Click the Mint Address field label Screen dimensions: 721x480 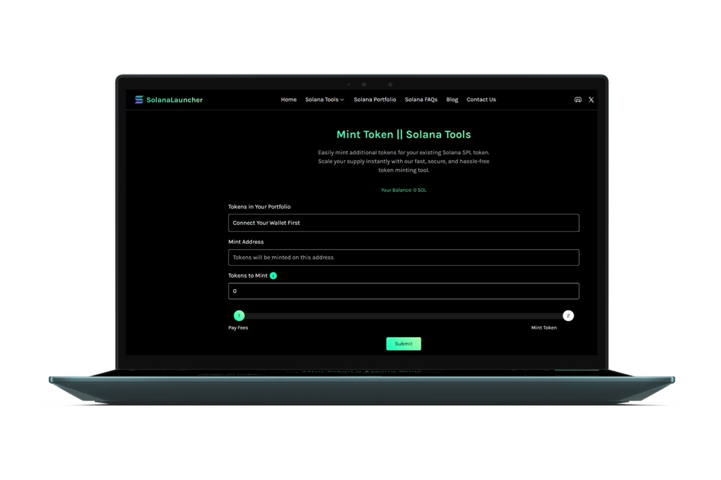[246, 242]
